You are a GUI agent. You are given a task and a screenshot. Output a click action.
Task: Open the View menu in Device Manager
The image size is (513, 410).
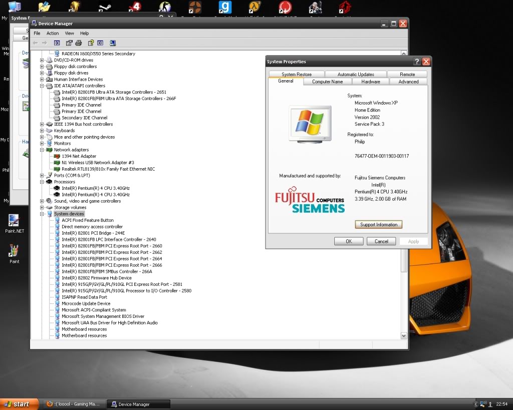(69, 34)
